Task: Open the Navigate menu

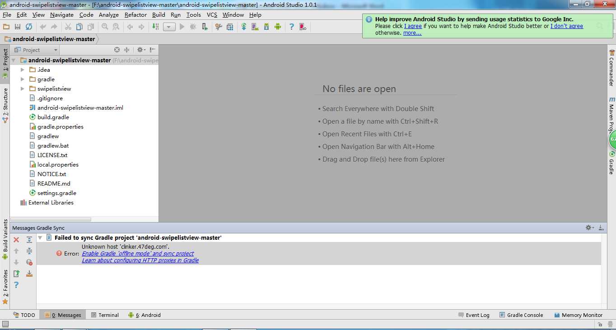Action: 61,15
